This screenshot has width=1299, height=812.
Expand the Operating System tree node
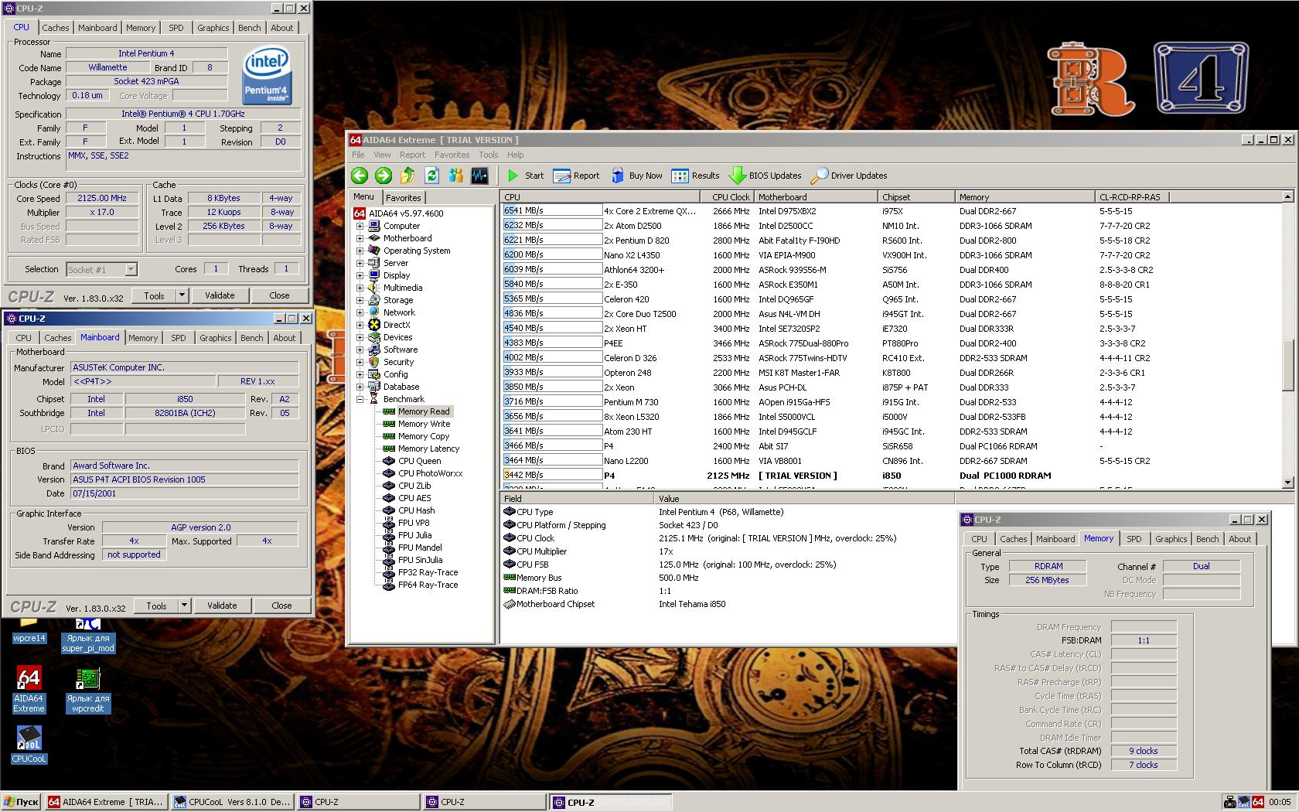(360, 251)
